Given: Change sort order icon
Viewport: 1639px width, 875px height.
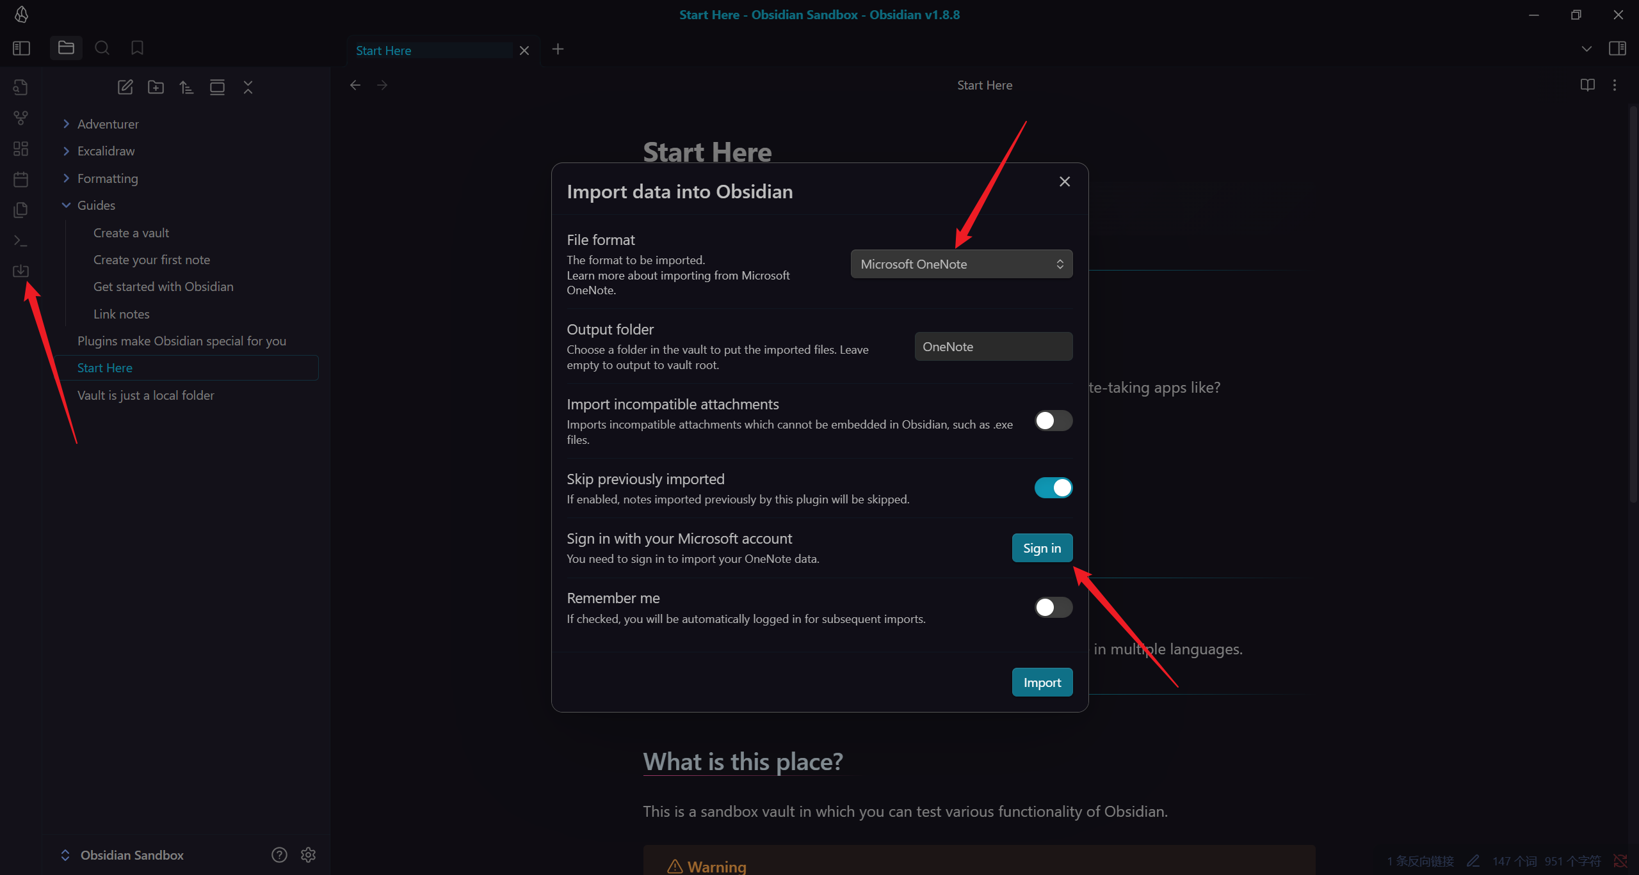Looking at the screenshot, I should [x=186, y=87].
